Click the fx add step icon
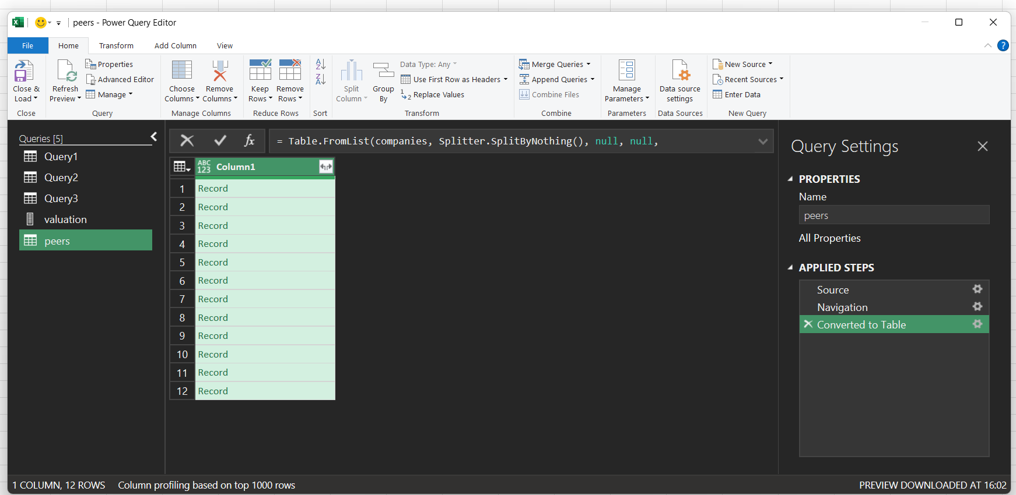This screenshot has height=495, width=1016. coord(250,140)
